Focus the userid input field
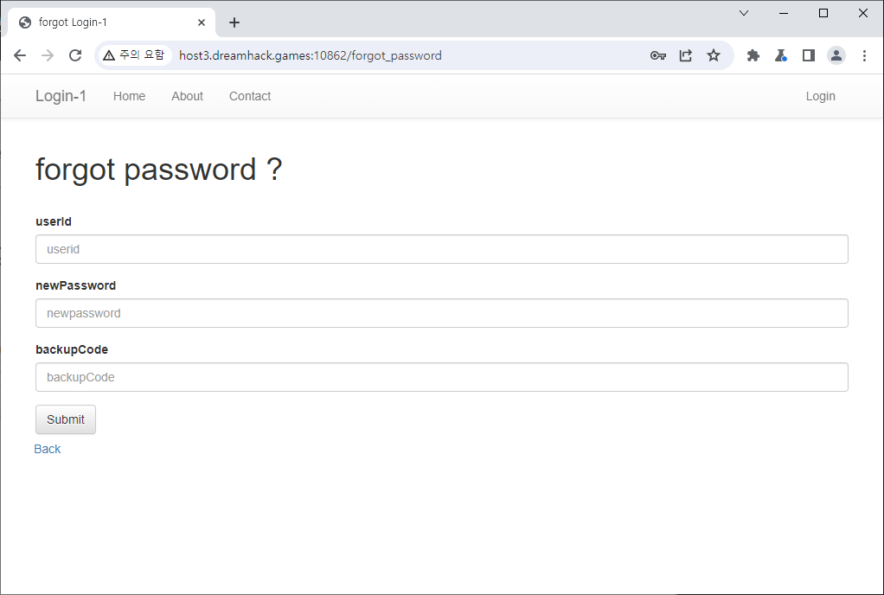884x595 pixels. click(441, 249)
